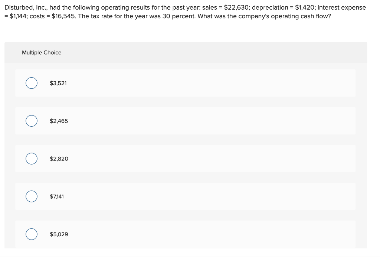The width and height of the screenshot is (380, 257).
Task: Pick the $5,029 radio button
Action: 32,234
